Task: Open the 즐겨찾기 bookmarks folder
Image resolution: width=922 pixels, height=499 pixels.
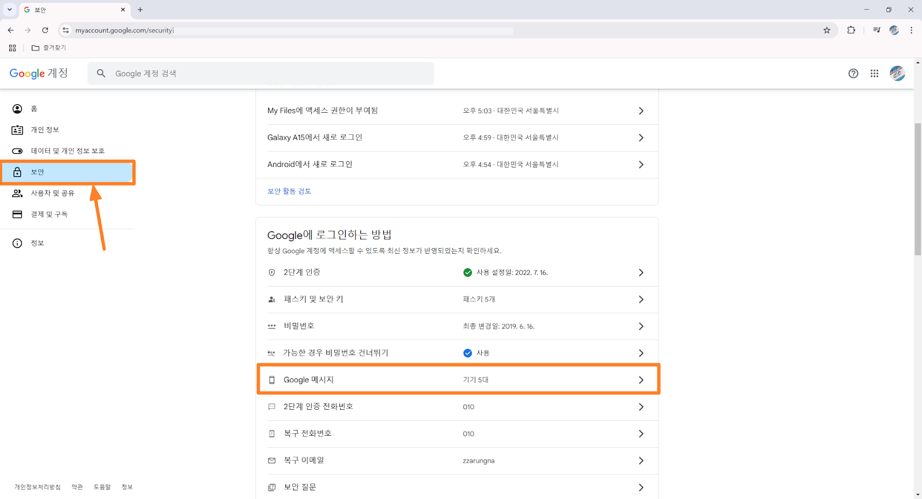Action: coord(49,48)
